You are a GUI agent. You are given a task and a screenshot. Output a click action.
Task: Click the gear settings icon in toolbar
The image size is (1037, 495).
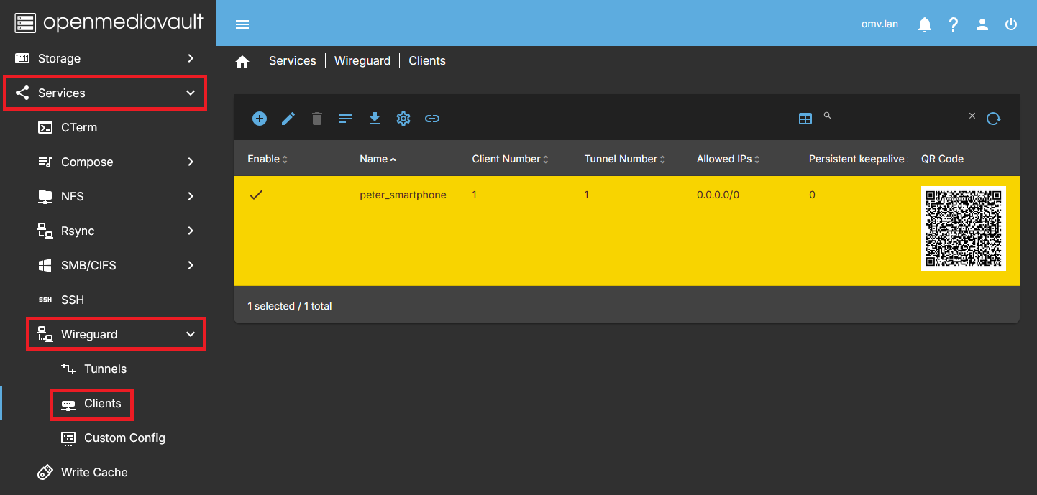click(403, 119)
